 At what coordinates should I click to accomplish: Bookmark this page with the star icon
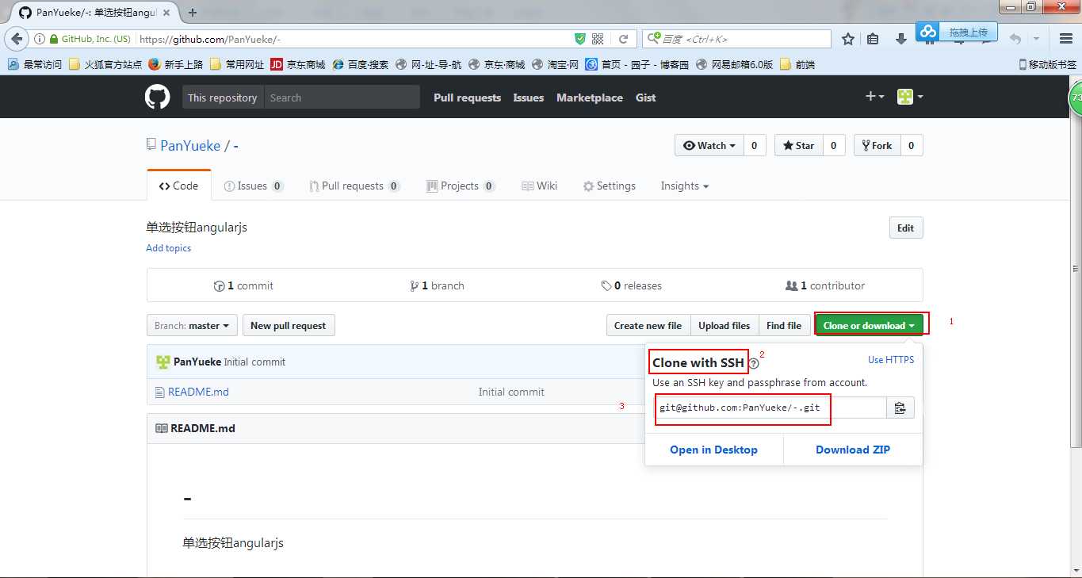click(x=848, y=39)
